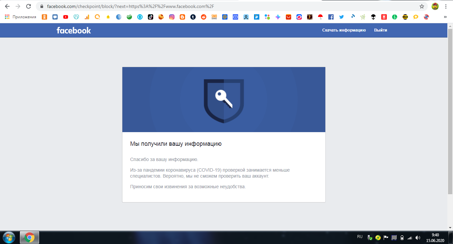Open the red umbrella bookmark
Image resolution: width=453 pixels, height=244 pixels.
[320, 17]
